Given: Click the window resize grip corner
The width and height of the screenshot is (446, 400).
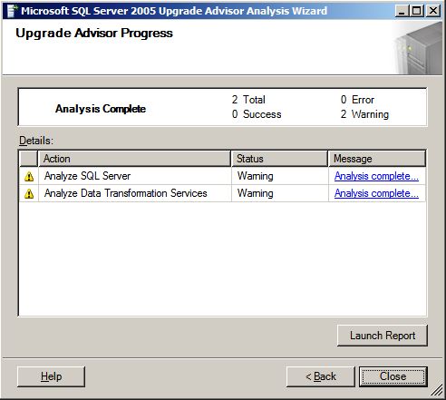Looking at the screenshot, I should tap(437, 391).
